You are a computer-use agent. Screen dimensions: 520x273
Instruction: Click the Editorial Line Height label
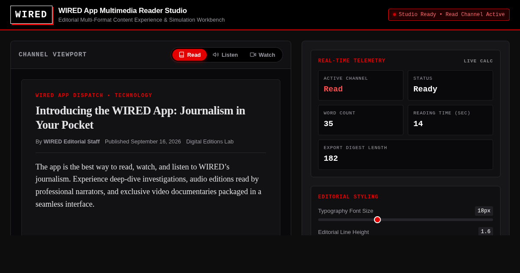click(344, 232)
